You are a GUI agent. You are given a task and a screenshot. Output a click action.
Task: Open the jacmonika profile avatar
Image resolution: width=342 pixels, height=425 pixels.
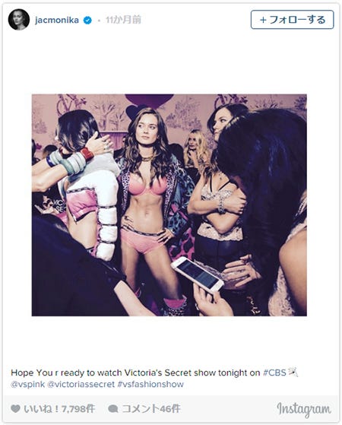coord(18,20)
